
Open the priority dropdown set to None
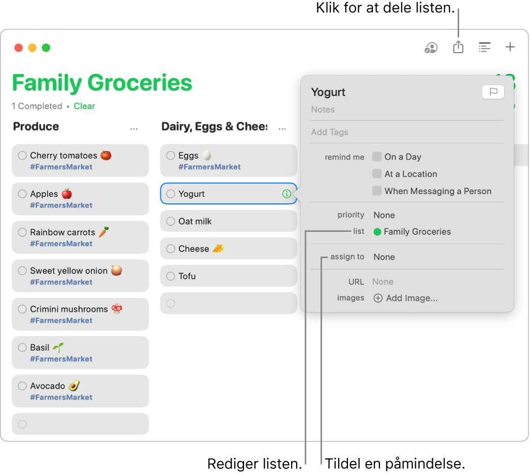tap(385, 215)
